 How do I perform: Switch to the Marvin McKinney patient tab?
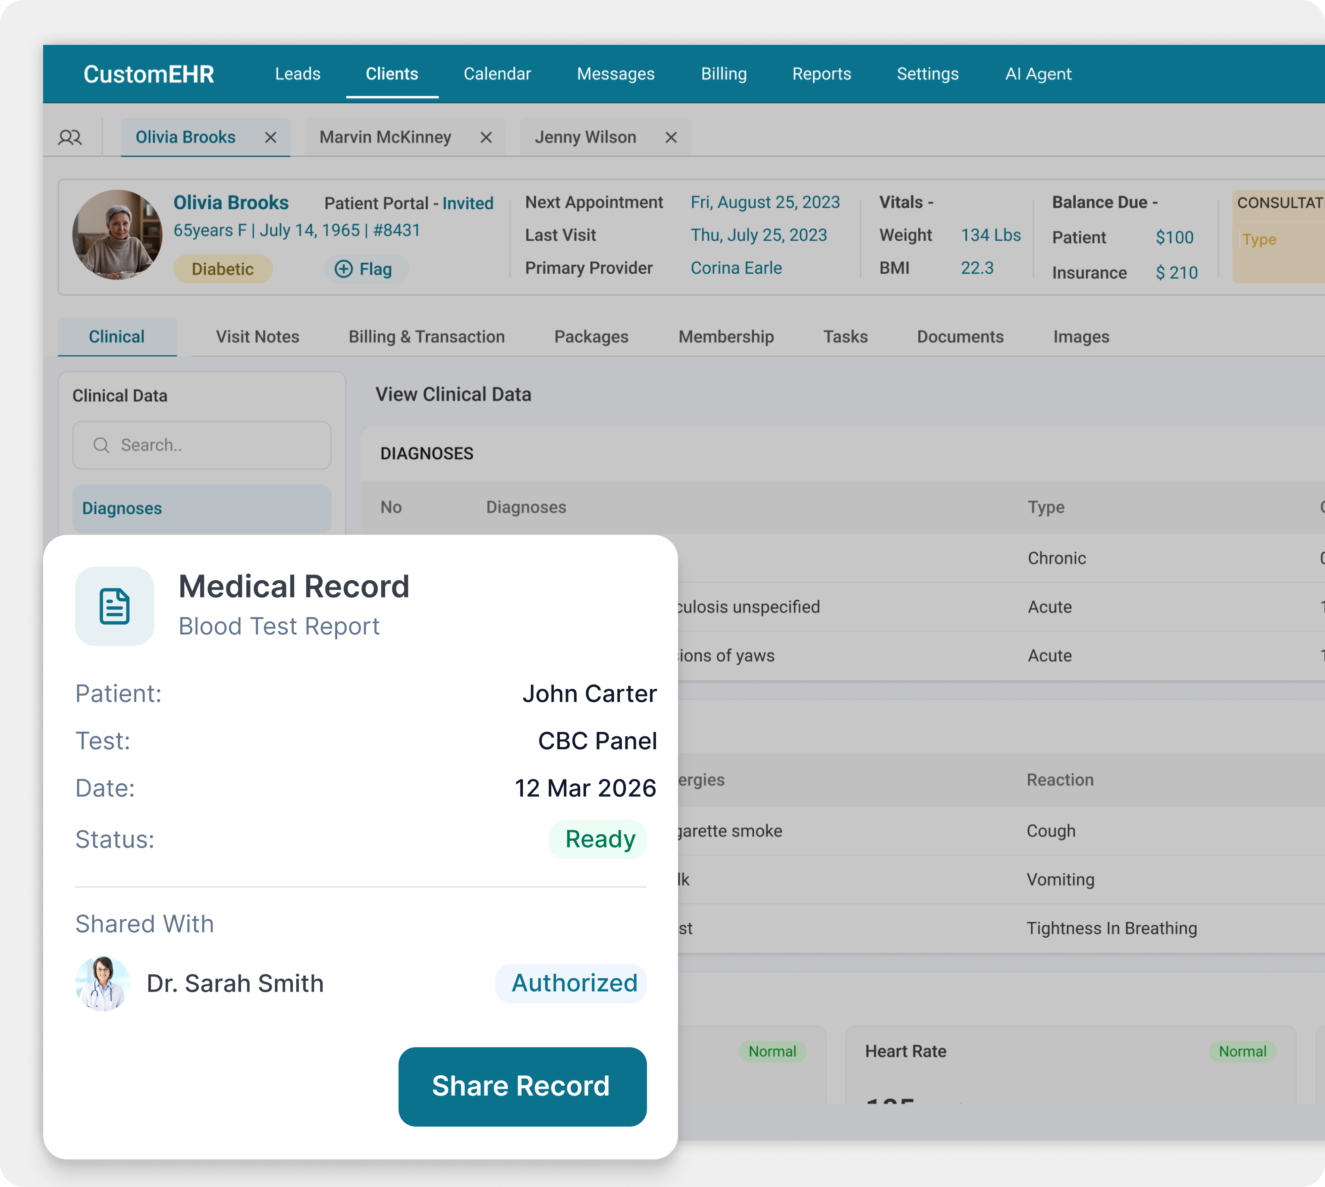(385, 137)
